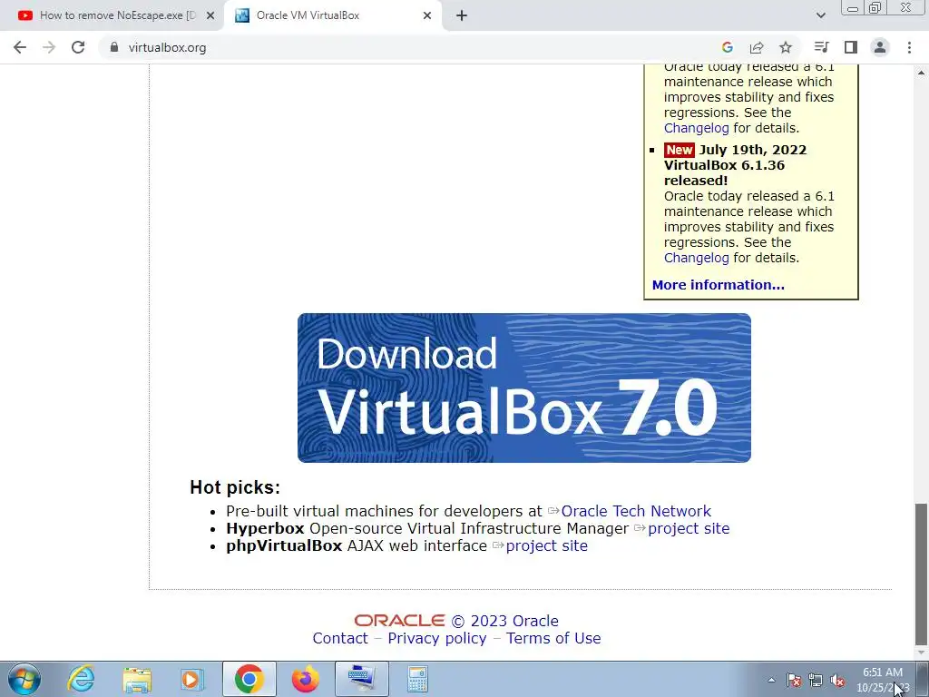The width and height of the screenshot is (929, 697).
Task: Open Windows Media Player from taskbar
Action: (192, 679)
